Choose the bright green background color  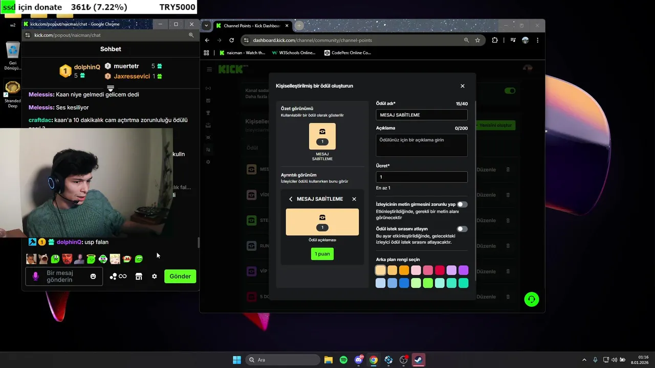(428, 283)
